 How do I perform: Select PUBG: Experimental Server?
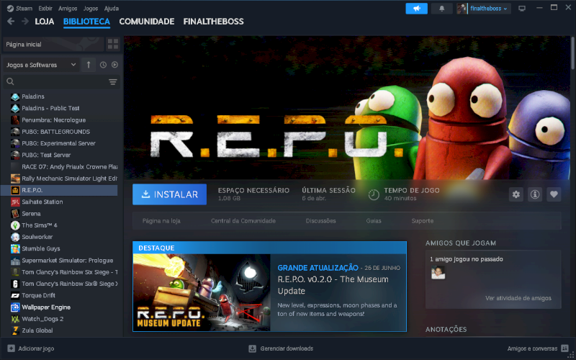click(59, 143)
